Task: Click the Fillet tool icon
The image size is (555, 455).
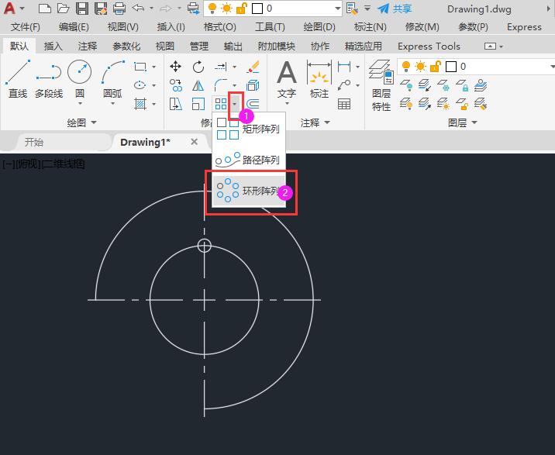Action: (220, 85)
